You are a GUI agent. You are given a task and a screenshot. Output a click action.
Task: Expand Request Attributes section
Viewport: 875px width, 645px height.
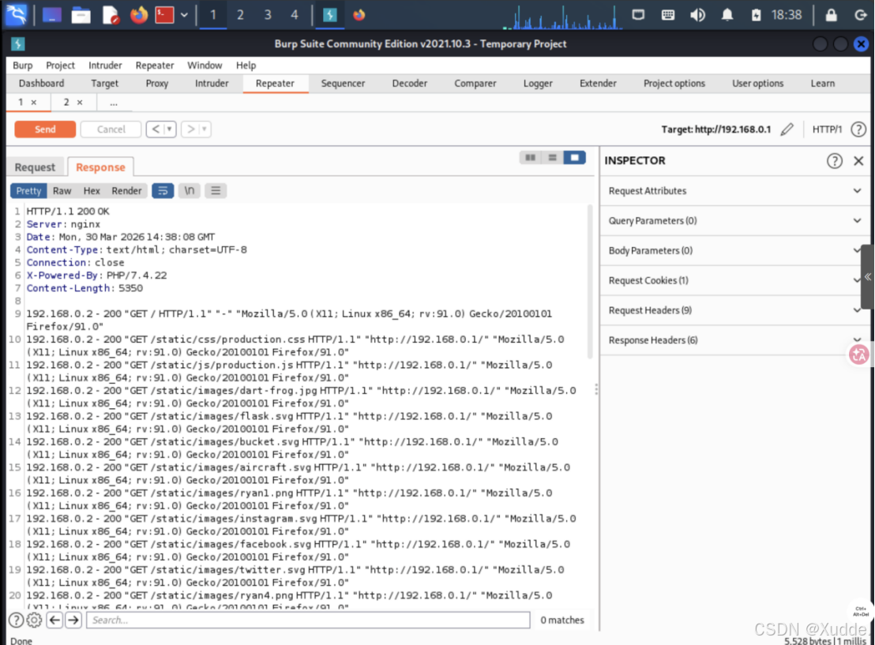pos(734,191)
